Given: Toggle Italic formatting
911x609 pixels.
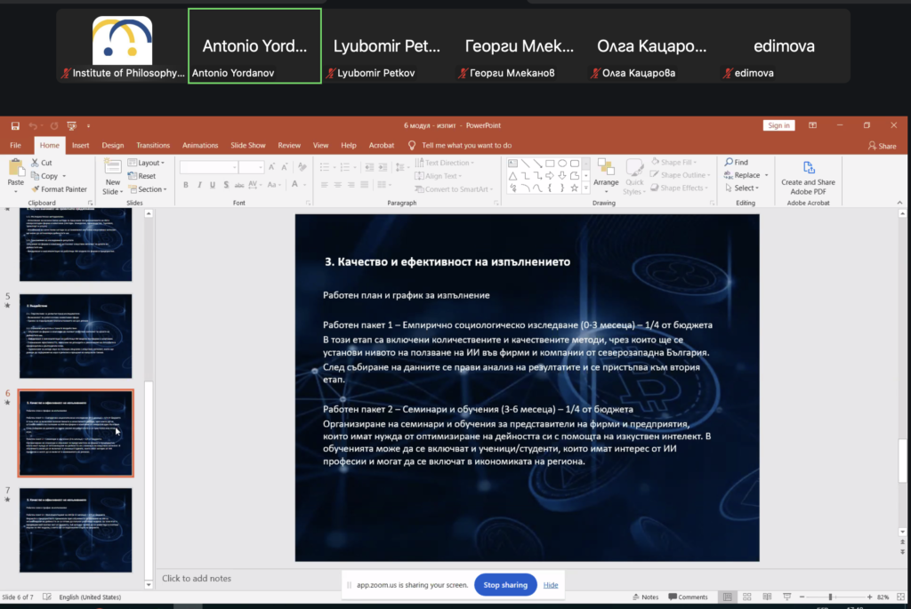Looking at the screenshot, I should tap(199, 185).
